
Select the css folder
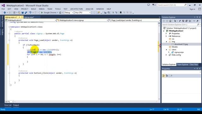tap(173, 39)
